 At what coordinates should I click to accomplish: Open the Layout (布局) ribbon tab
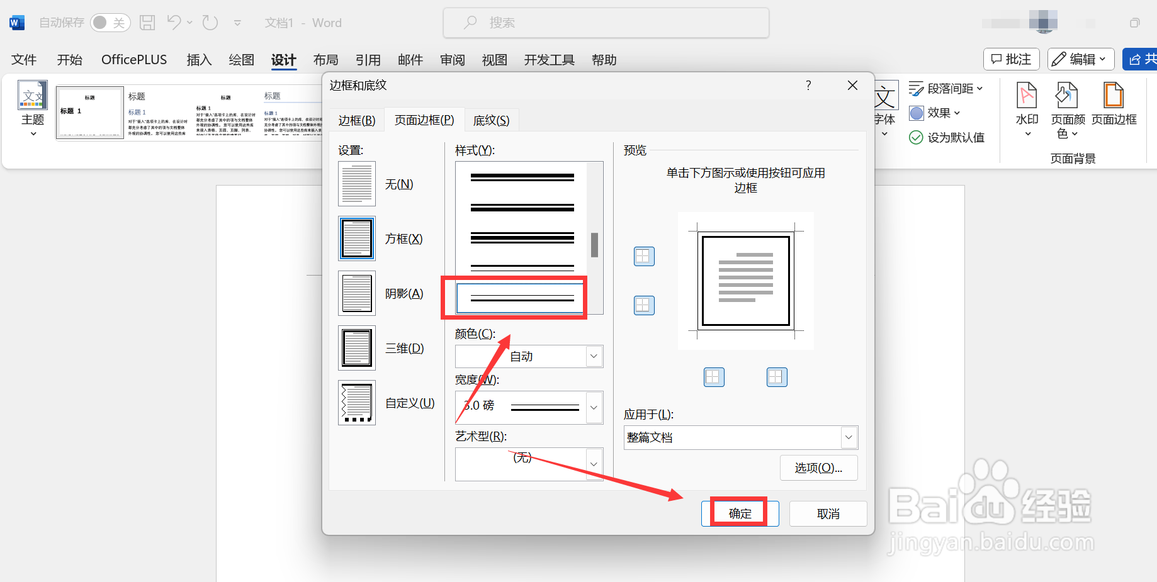click(326, 60)
